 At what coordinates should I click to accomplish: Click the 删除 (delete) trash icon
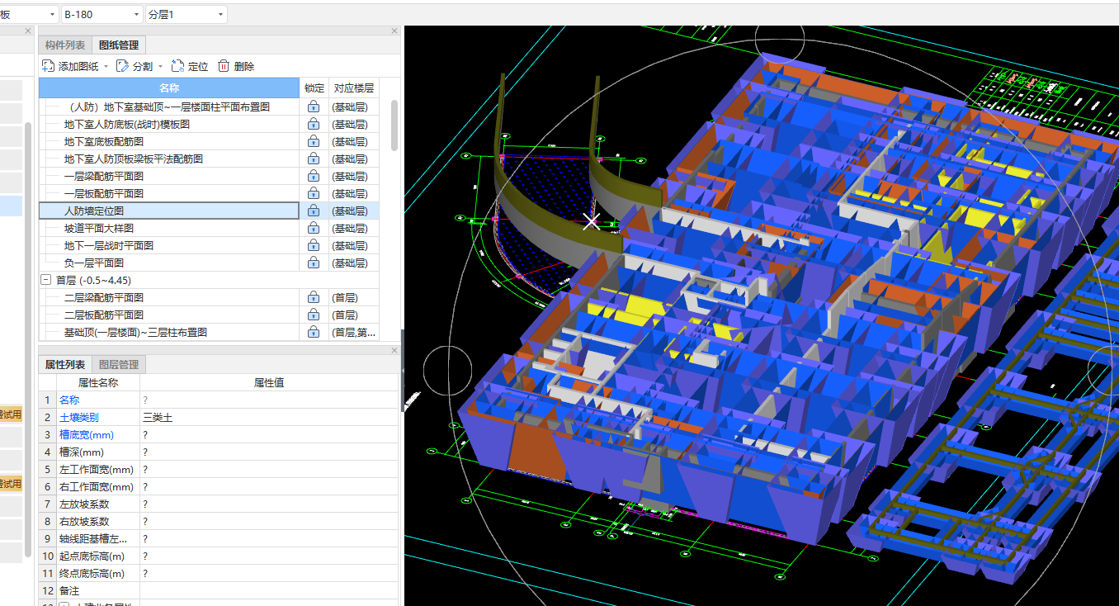(x=224, y=66)
